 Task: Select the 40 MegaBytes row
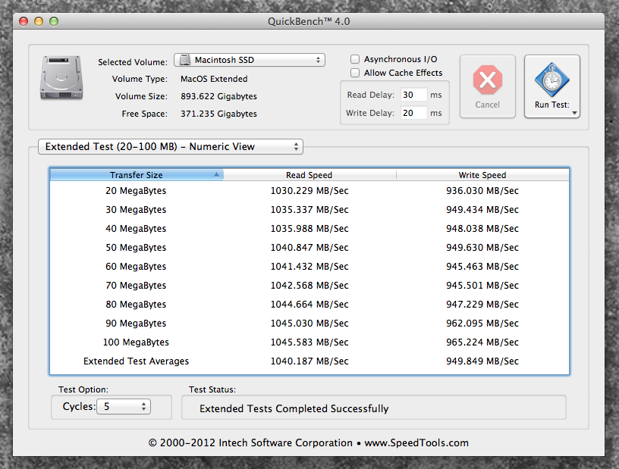309,228
